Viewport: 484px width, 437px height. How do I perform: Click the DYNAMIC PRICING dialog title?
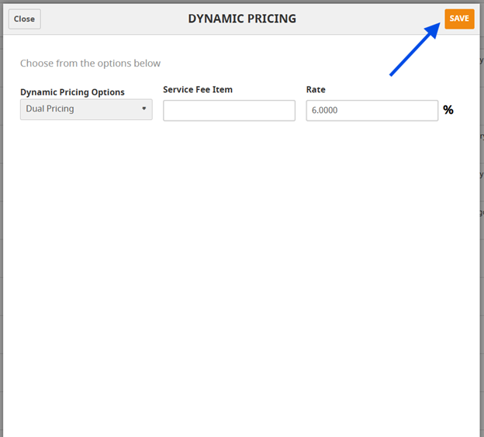click(x=242, y=19)
